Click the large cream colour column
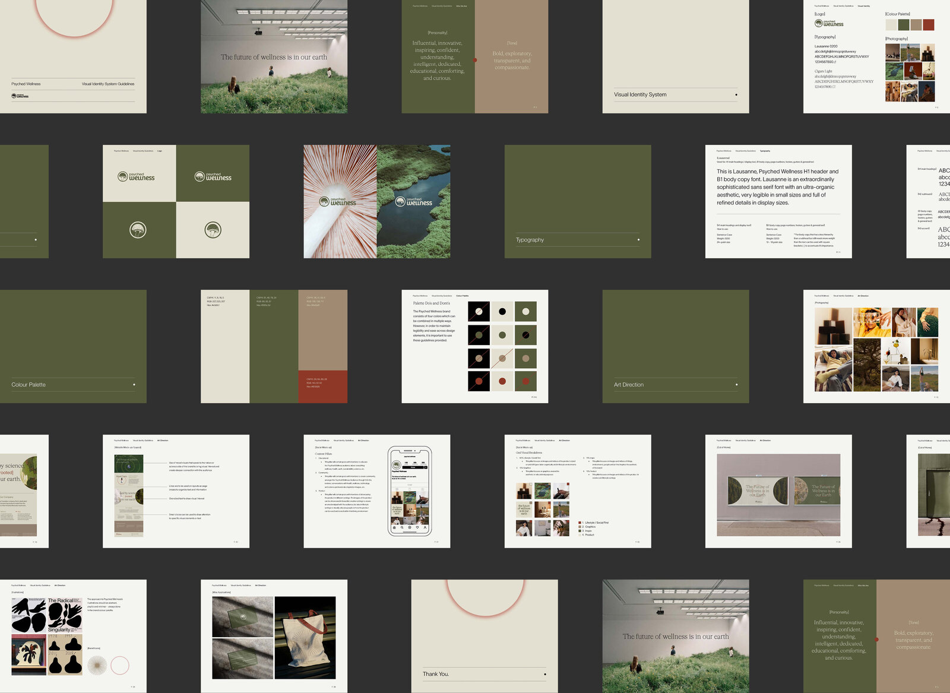 click(x=225, y=346)
